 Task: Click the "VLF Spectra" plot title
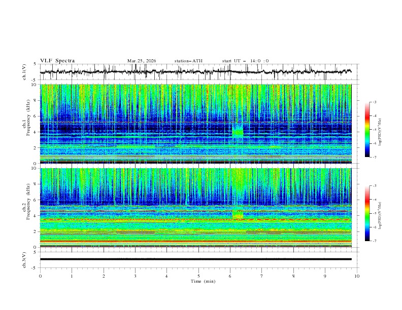point(57,61)
